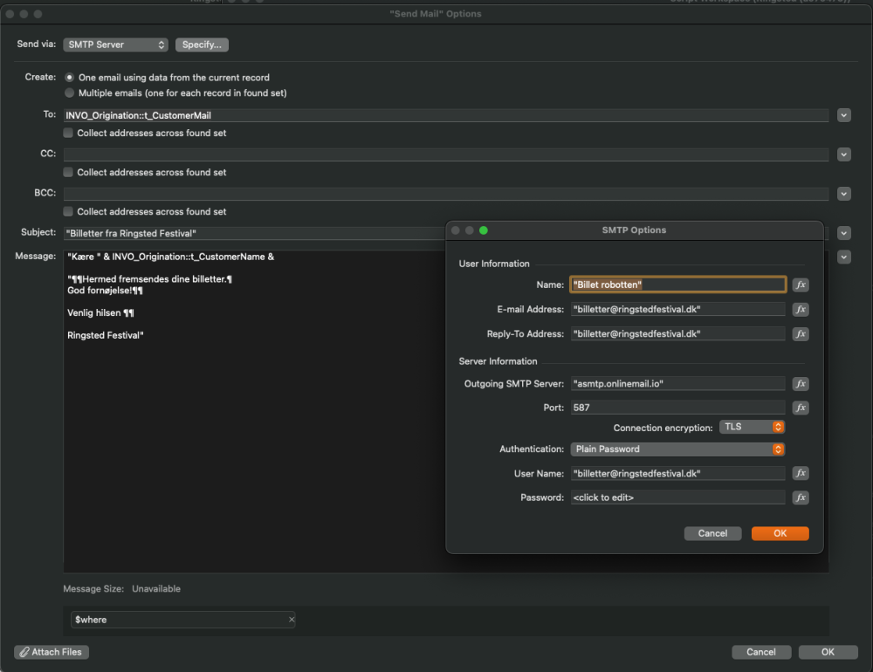Open the Send via SMTP Server dropdown

[115, 45]
